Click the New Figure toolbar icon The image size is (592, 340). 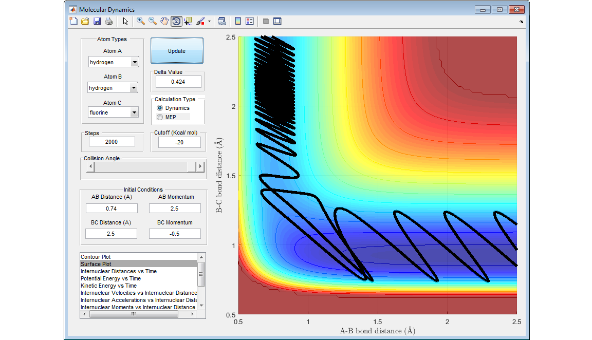(73, 21)
